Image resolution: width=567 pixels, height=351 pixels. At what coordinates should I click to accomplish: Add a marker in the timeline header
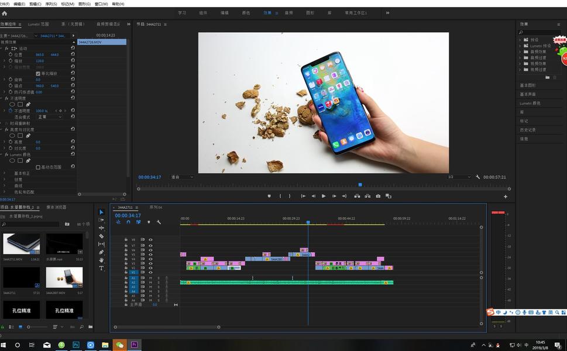149,222
